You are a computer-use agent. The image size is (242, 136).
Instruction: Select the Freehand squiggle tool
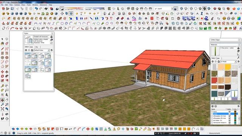click(x=7, y=49)
